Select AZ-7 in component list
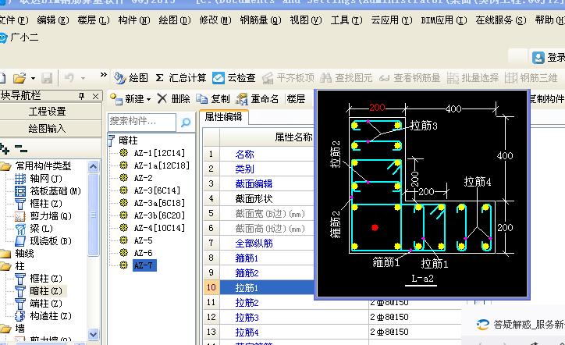Viewport: 565px width, 345px height. (143, 265)
